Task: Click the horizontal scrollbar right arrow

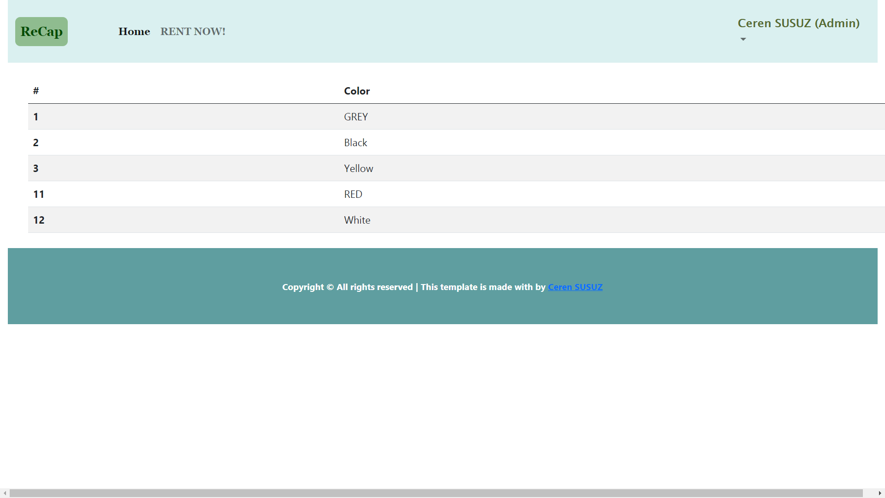Action: (880, 493)
